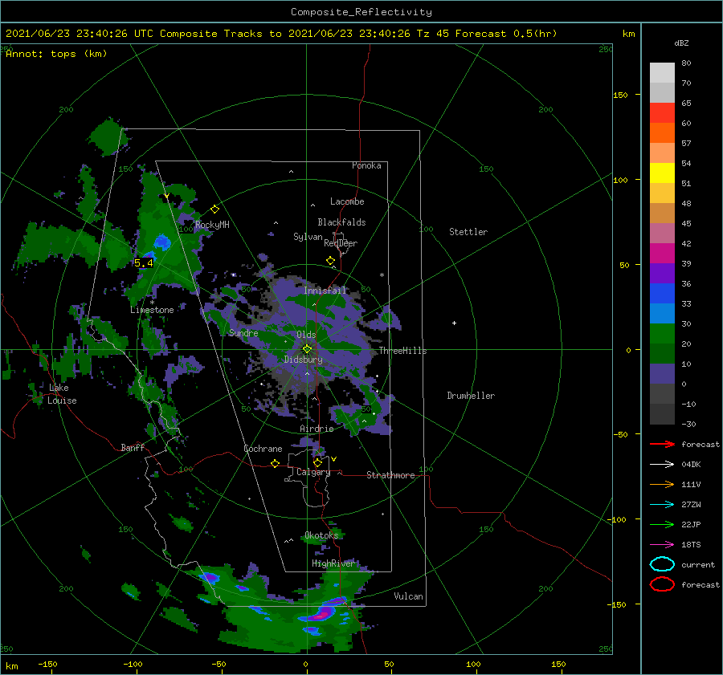Click the Olds city label
Image resolution: width=723 pixels, height=675 pixels.
pos(306,335)
